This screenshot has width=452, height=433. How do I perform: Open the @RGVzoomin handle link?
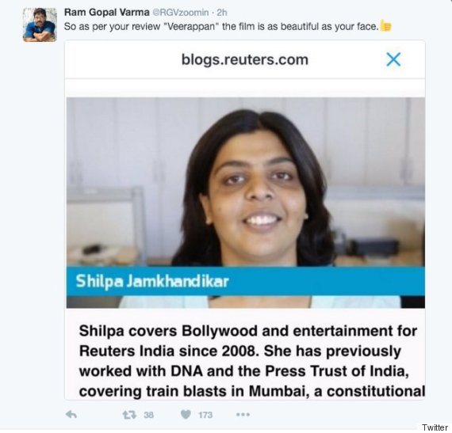180,13
